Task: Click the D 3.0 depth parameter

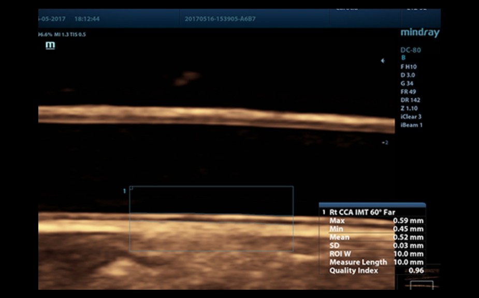Action: pyautogui.click(x=408, y=75)
